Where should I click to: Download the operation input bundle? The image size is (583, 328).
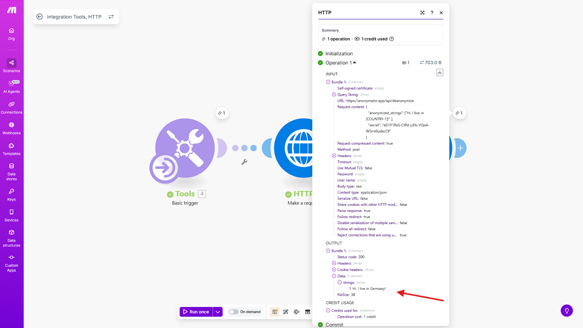(439, 73)
